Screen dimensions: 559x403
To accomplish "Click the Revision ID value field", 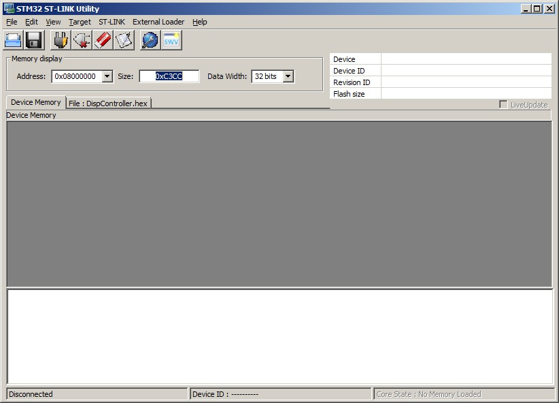I will 467,82.
